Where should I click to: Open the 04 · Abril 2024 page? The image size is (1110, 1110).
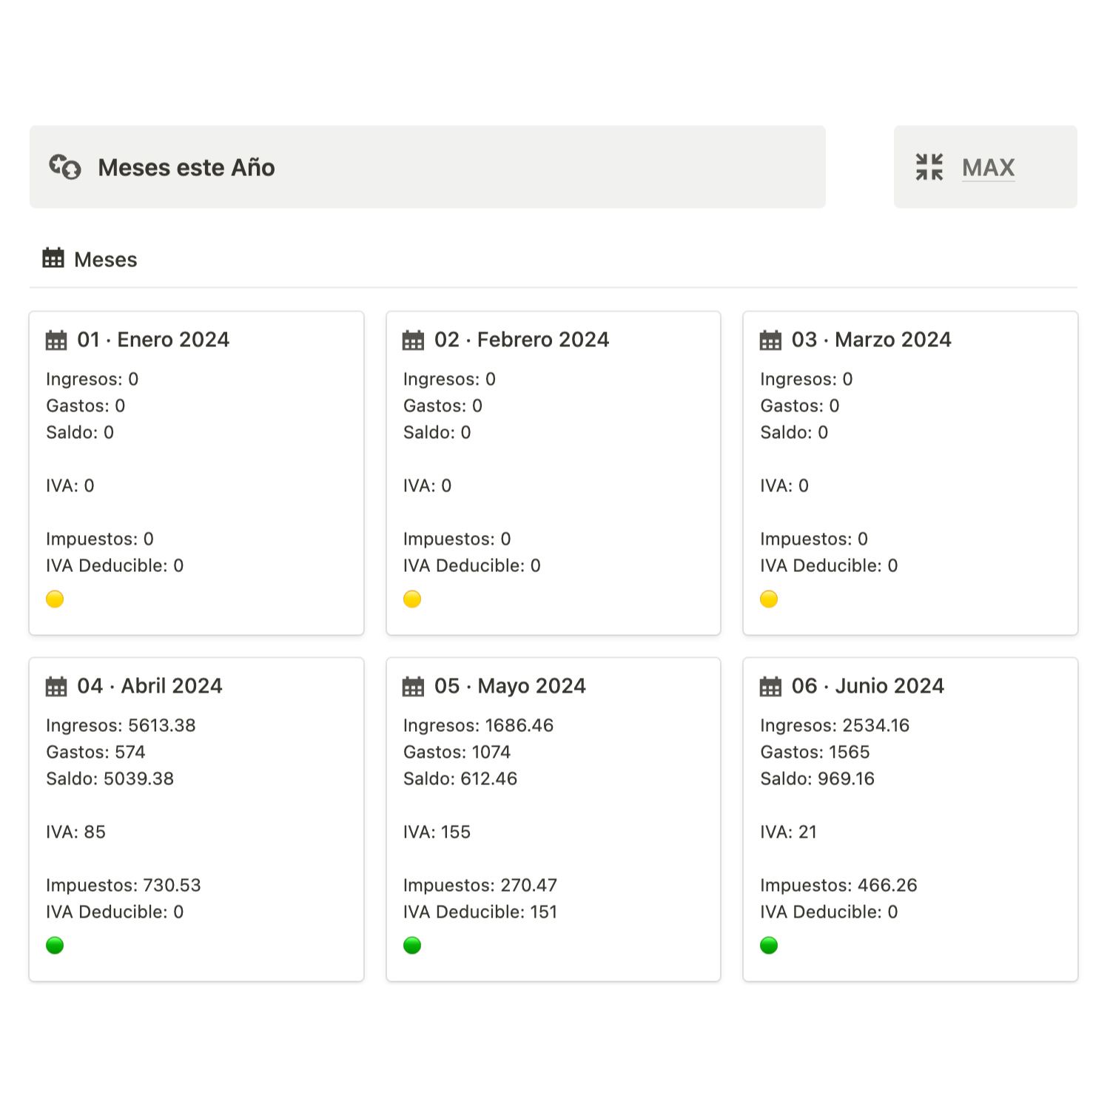click(x=149, y=686)
